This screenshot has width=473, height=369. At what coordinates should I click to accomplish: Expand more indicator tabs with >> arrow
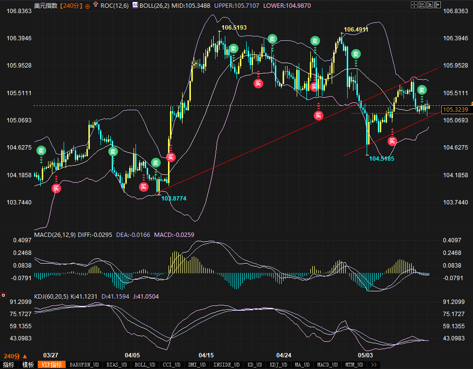pyautogui.click(x=373, y=364)
